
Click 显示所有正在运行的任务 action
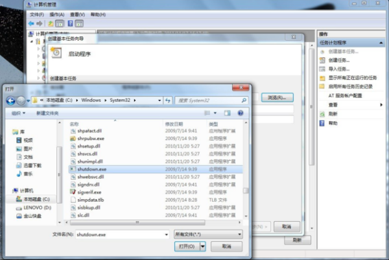tap(353, 78)
